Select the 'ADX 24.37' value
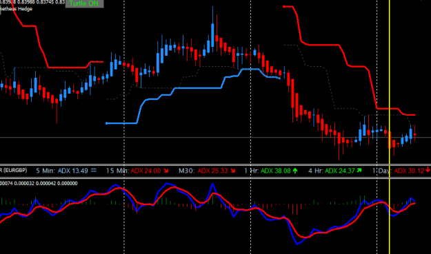Image resolution: width=431 pixels, height=254 pixels. [x=340, y=171]
